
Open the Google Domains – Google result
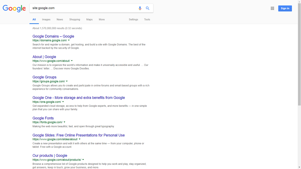pyautogui.click(x=53, y=36)
